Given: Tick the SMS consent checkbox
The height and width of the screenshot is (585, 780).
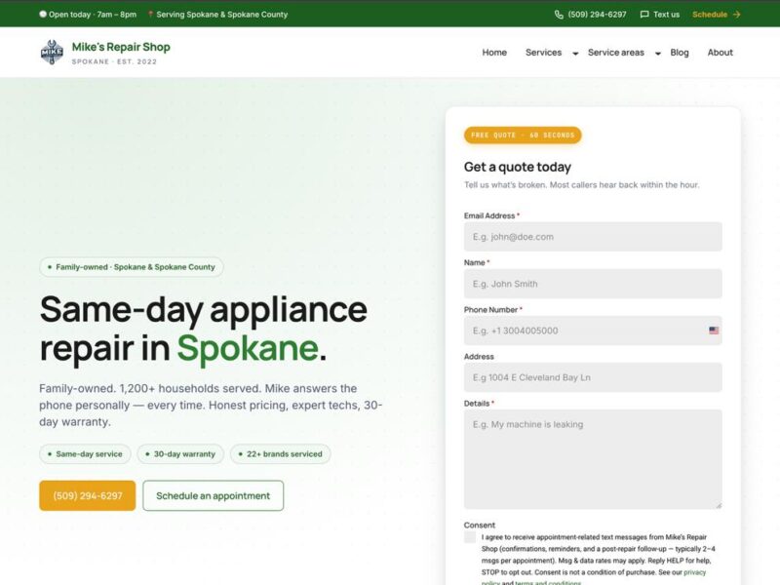Looking at the screenshot, I should (470, 537).
